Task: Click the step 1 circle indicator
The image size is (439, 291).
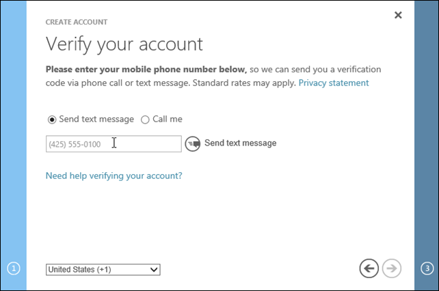Action: point(14,268)
